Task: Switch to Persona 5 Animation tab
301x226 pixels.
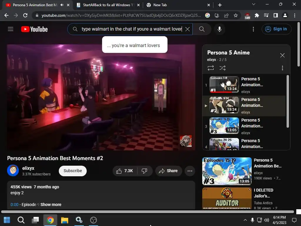Action: click(x=35, y=5)
